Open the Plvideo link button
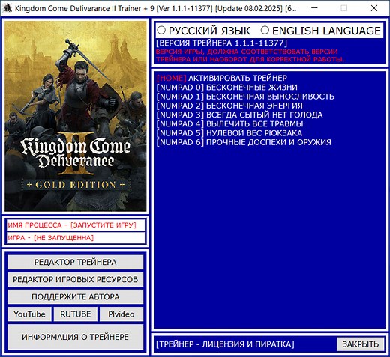This screenshot has height=357, width=390. (x=121, y=314)
